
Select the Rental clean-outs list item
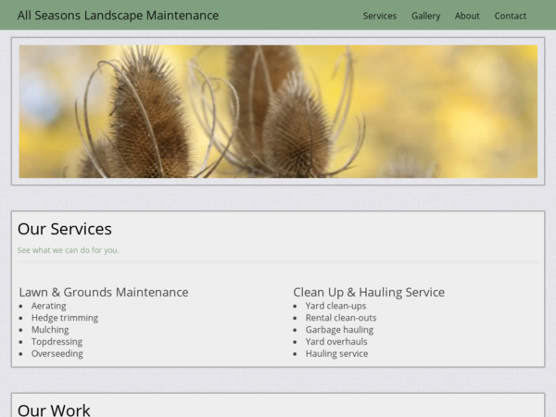[341, 318]
